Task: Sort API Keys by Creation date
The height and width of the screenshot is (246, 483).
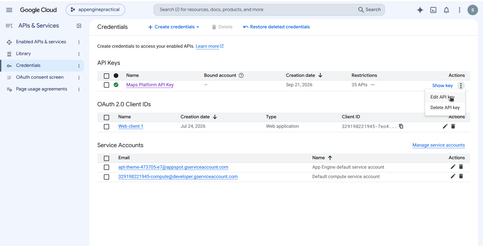Action: click(304, 76)
